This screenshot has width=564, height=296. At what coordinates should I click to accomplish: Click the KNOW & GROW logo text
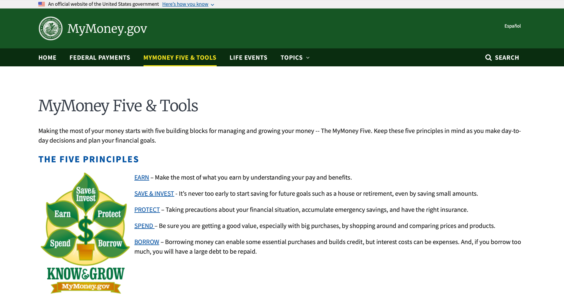pos(86,274)
